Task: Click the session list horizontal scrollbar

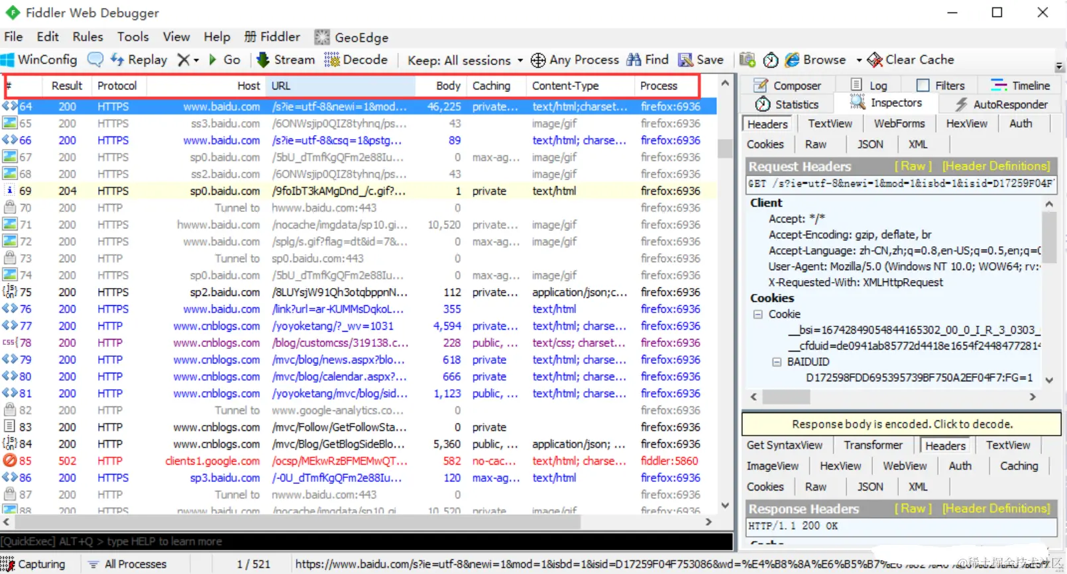Action: pos(358,522)
